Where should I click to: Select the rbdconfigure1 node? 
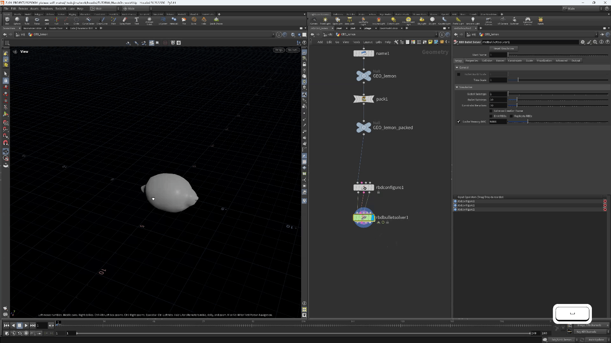click(x=364, y=188)
